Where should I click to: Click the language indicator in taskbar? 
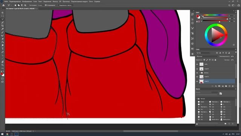coord(233,134)
